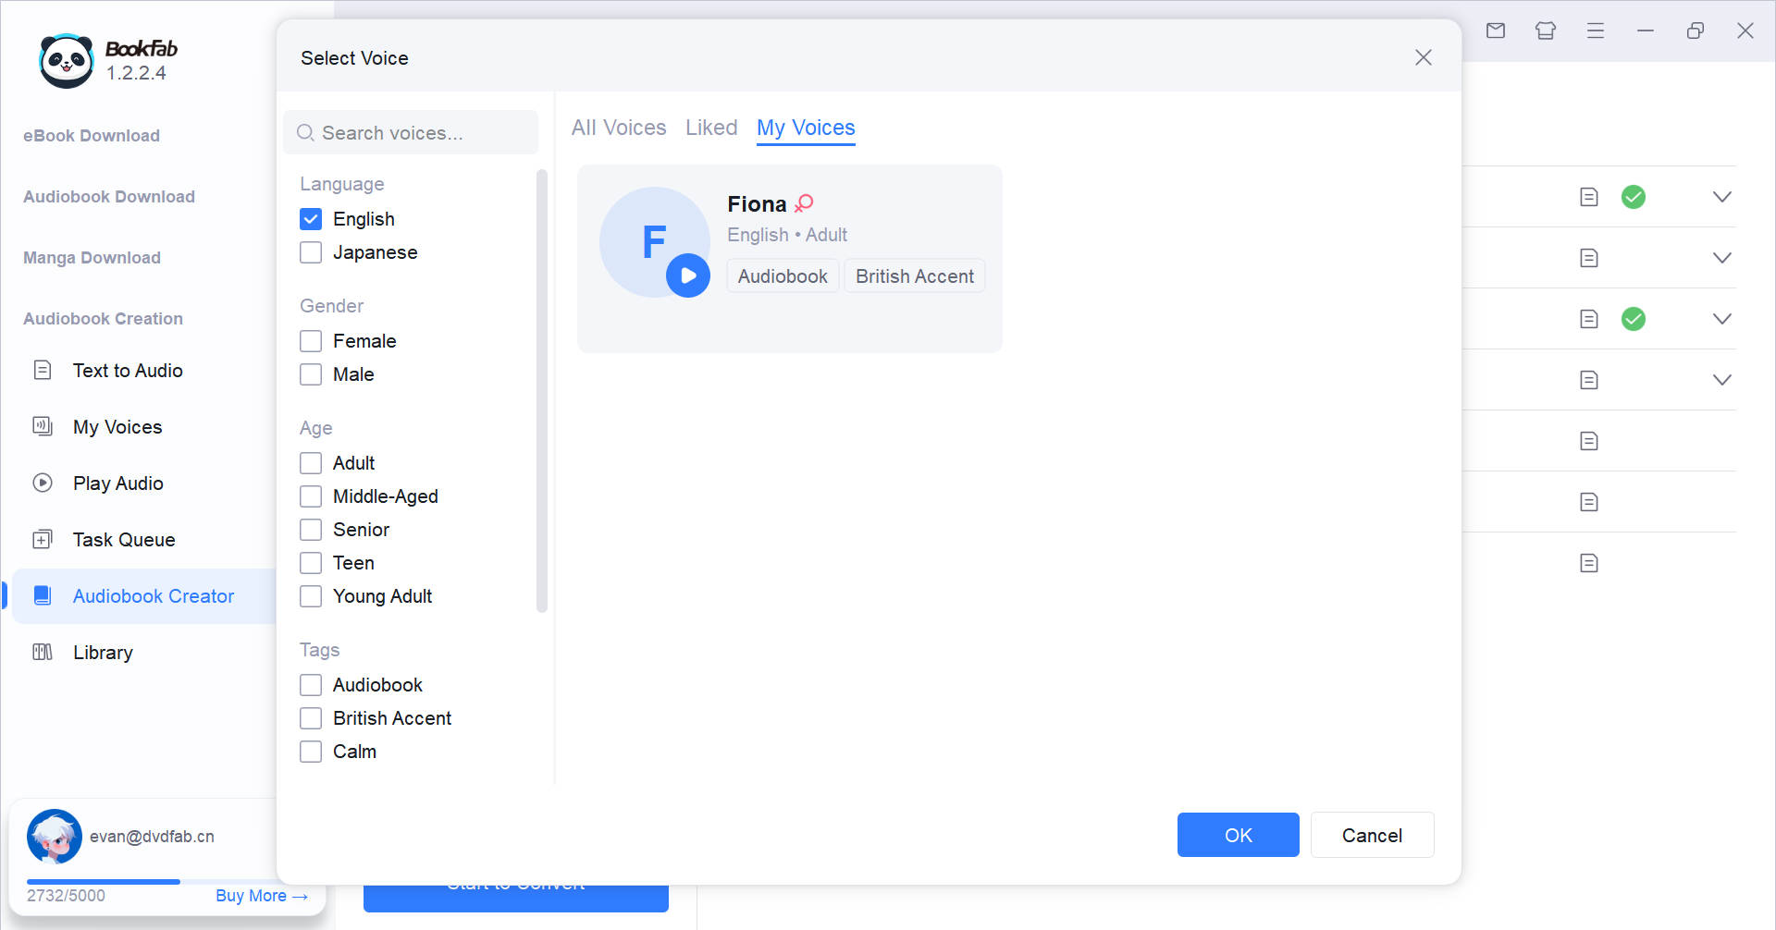Check the Female gender filter
This screenshot has width=1776, height=930.
click(311, 341)
